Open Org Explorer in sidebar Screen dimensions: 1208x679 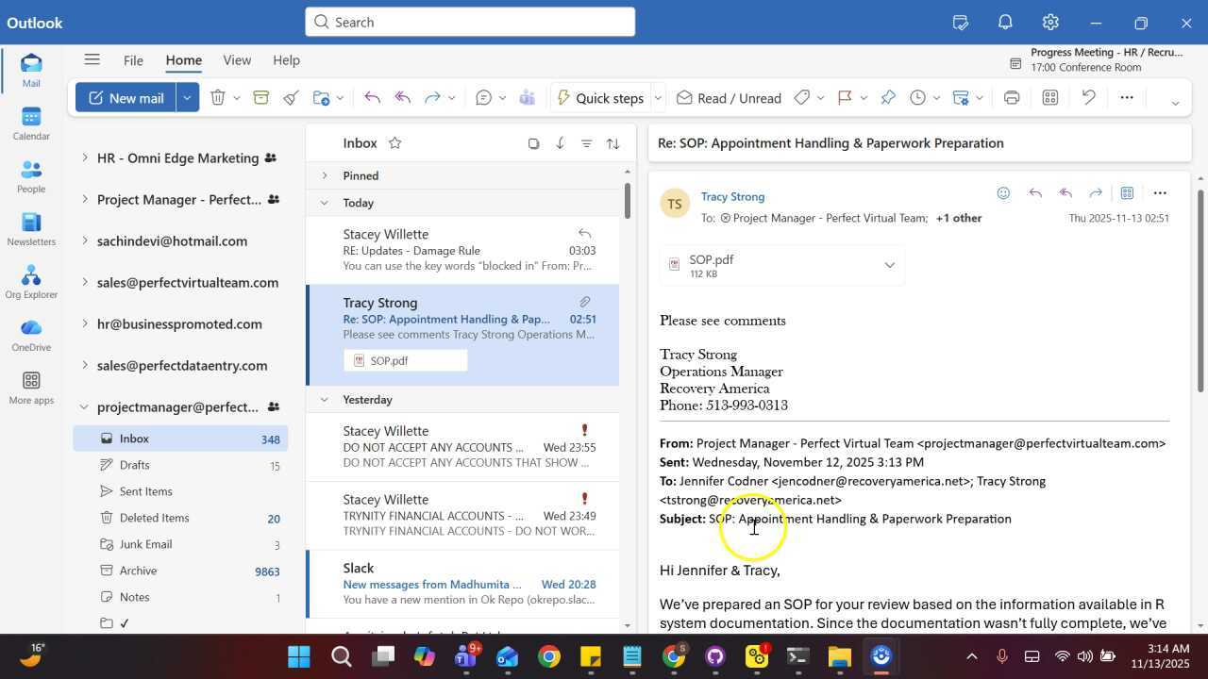(x=31, y=281)
